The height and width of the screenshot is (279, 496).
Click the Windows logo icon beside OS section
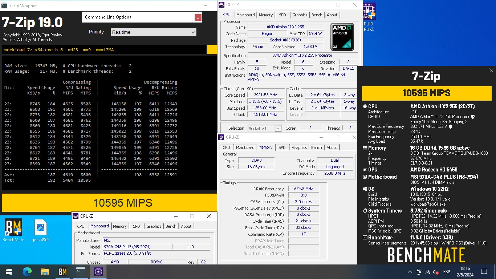pos(365,189)
